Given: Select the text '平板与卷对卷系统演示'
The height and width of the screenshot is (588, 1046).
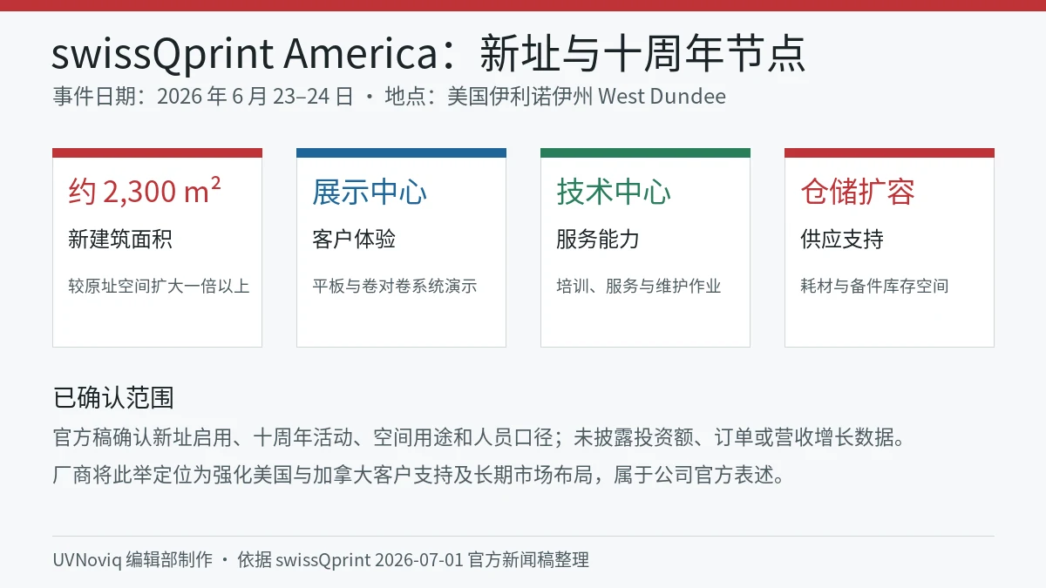Looking at the screenshot, I should click(395, 286).
